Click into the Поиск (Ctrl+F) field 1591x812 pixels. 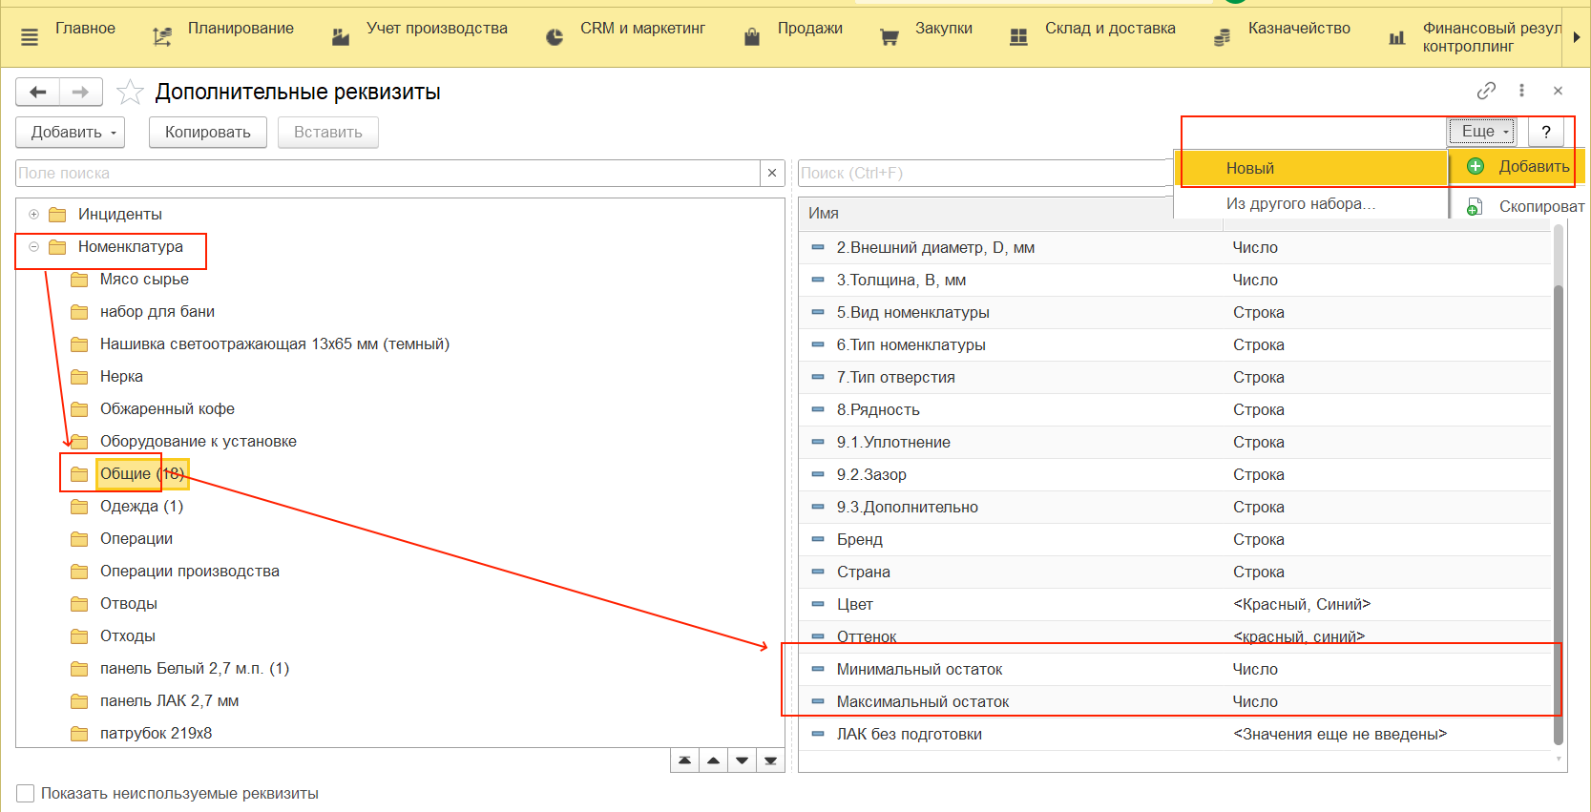(985, 173)
